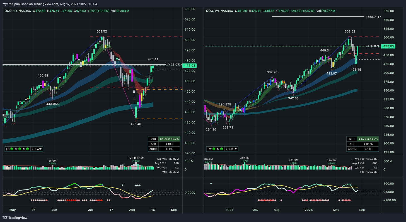
Task: Click 575.00 on the weekly price axis
Action: click(389, 11)
